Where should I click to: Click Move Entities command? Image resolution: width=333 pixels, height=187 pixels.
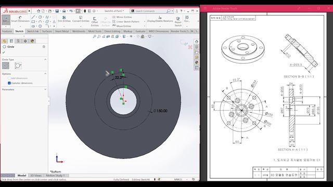click(x=122, y=26)
